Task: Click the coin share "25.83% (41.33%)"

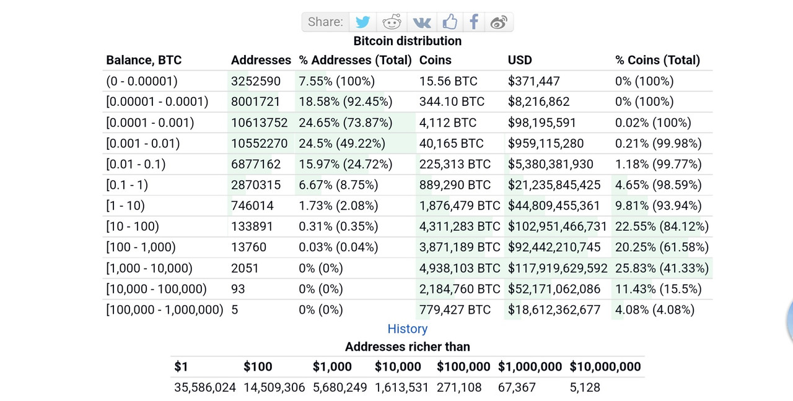Action: click(x=662, y=268)
